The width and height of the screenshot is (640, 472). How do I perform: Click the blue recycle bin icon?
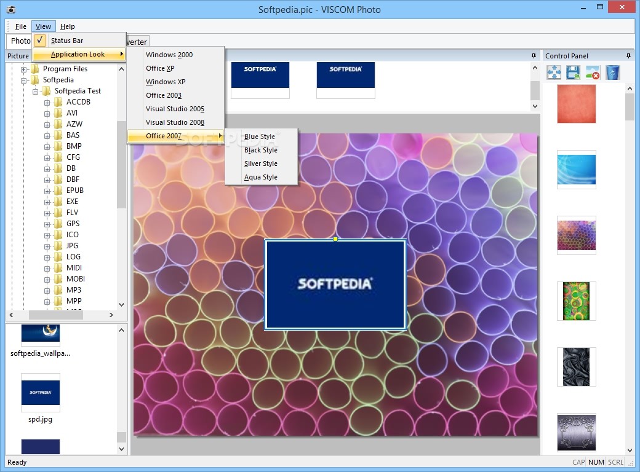pyautogui.click(x=612, y=73)
